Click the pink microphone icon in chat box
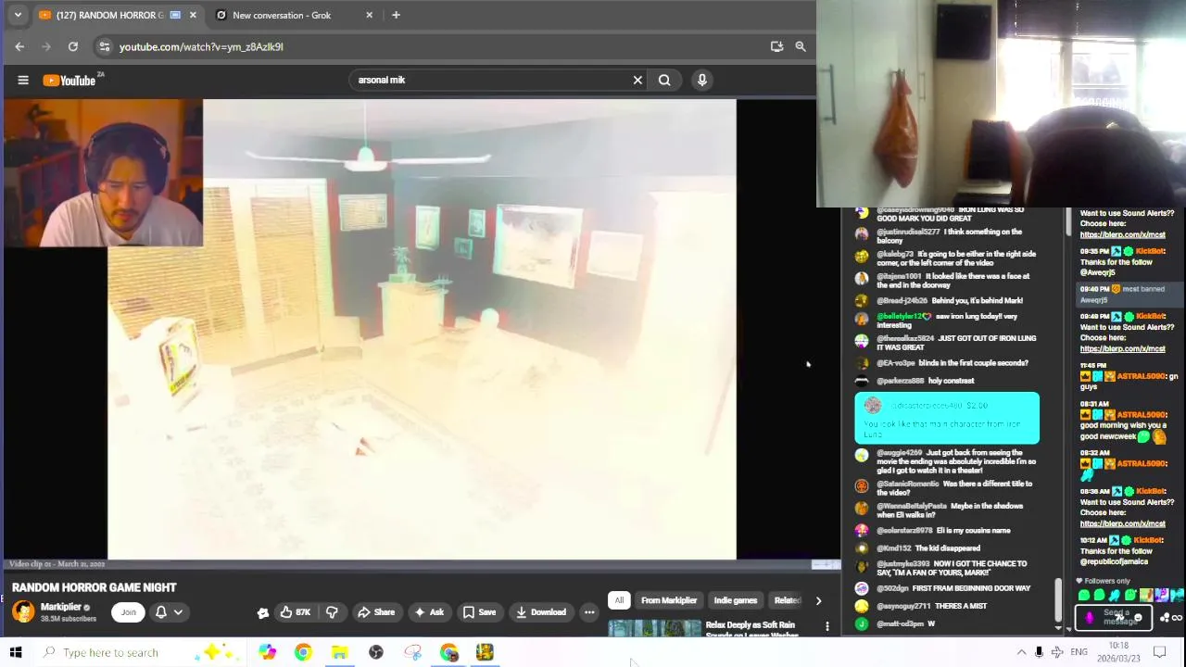Screen dimensions: 1186x667 [x=1090, y=617]
